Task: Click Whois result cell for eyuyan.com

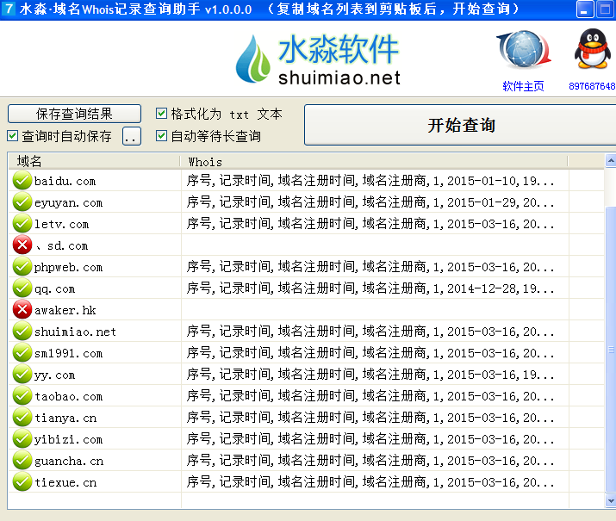Action: (375, 202)
